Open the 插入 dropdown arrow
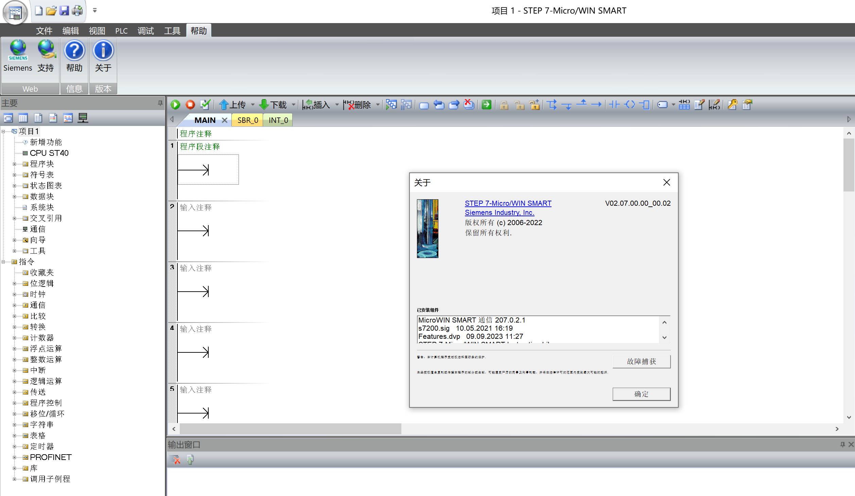The image size is (855, 496). (x=337, y=105)
